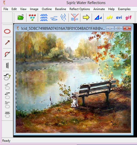This screenshot has height=145, width=137.
Task: Select the zigzag baseline tool
Action: 7,65
